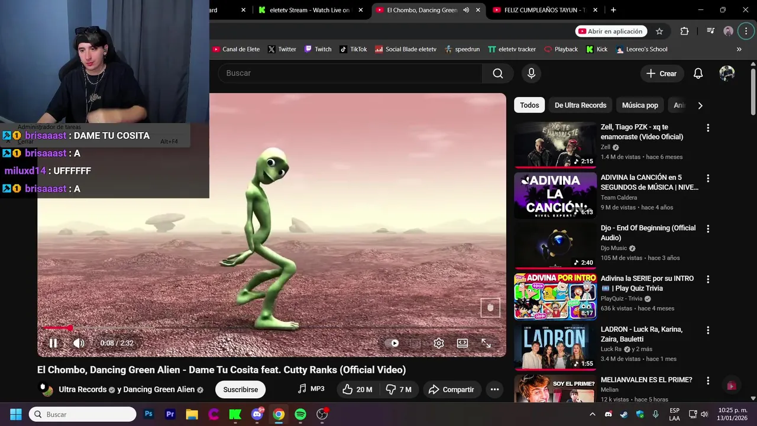Viewport: 757px width, 426px height.
Task: Focus the YouTube Buscar search field
Action: coord(350,73)
